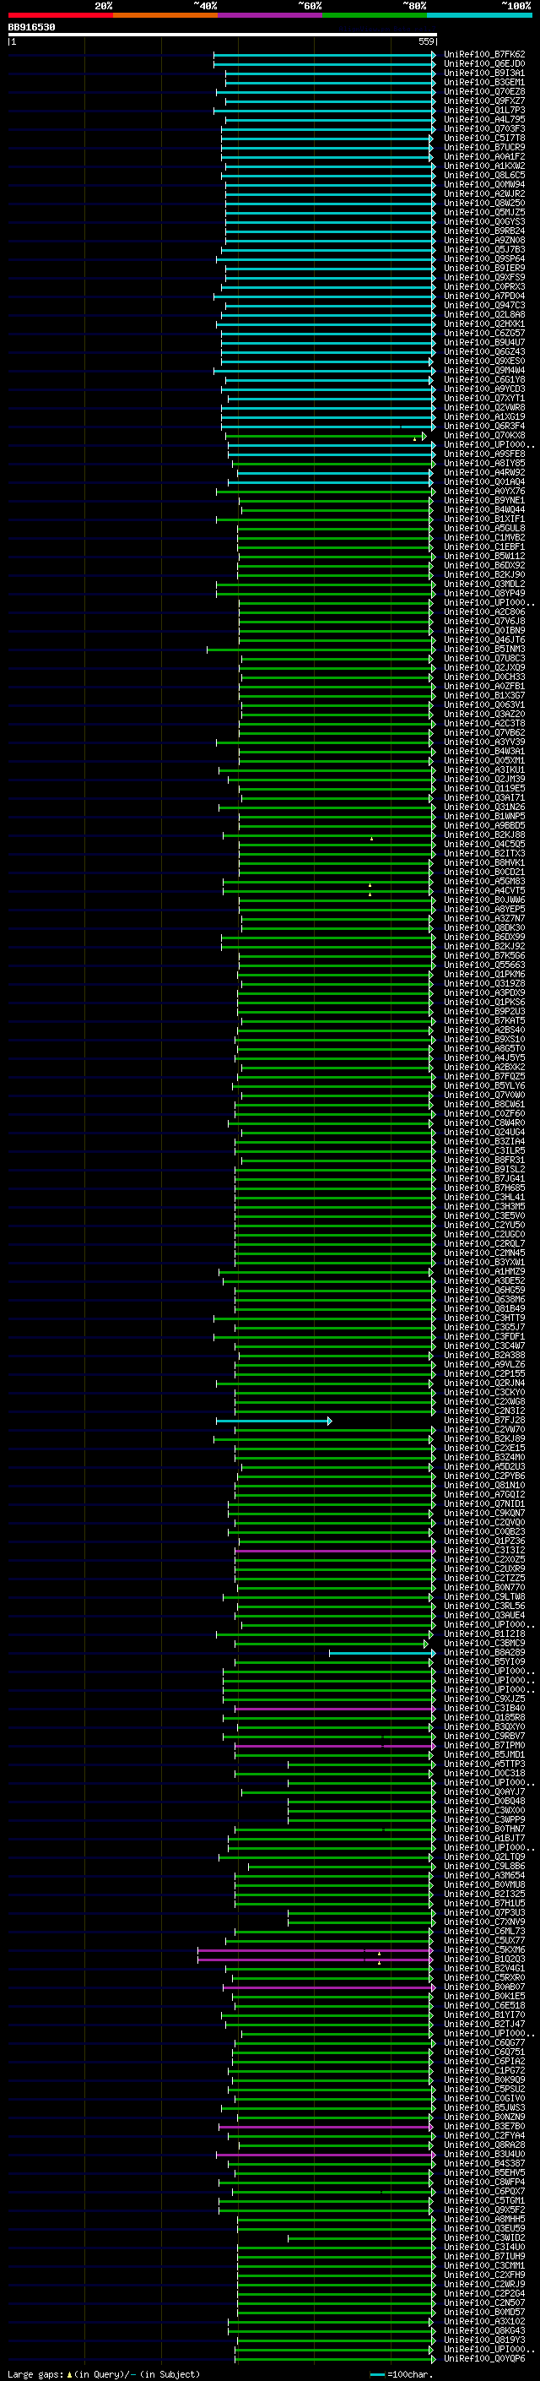Select hit label UniRef100_A5GM83
Viewport: 540px width, 2381px height.
(484, 882)
